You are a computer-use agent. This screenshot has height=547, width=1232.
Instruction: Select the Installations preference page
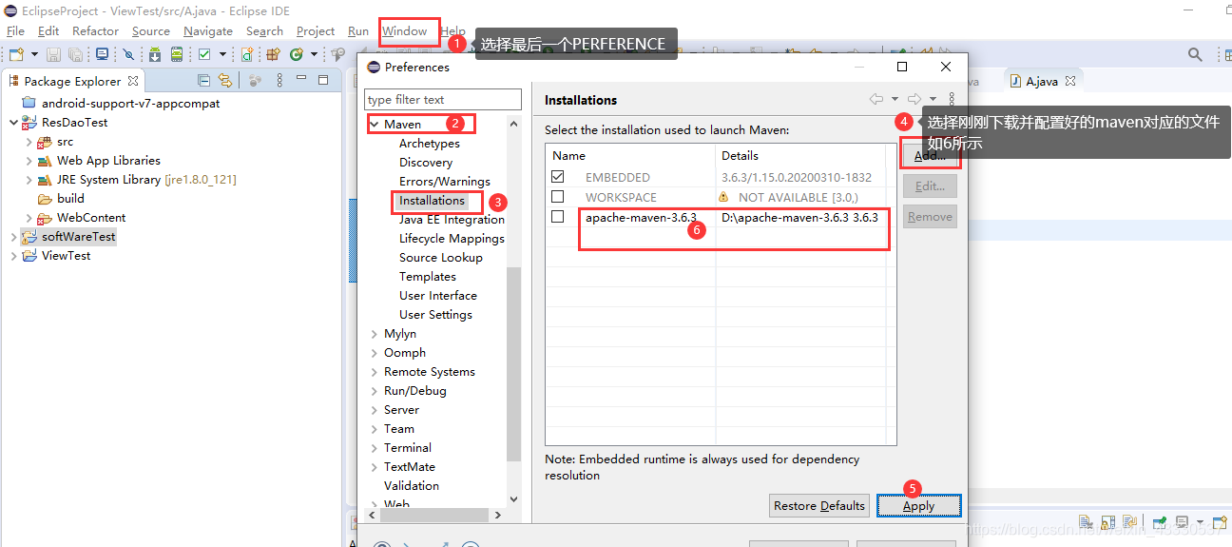(x=433, y=201)
